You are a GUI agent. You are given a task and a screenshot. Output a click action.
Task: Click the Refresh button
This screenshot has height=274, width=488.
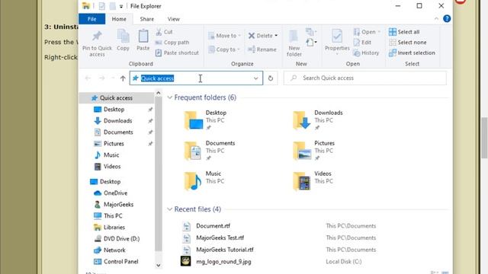point(271,78)
